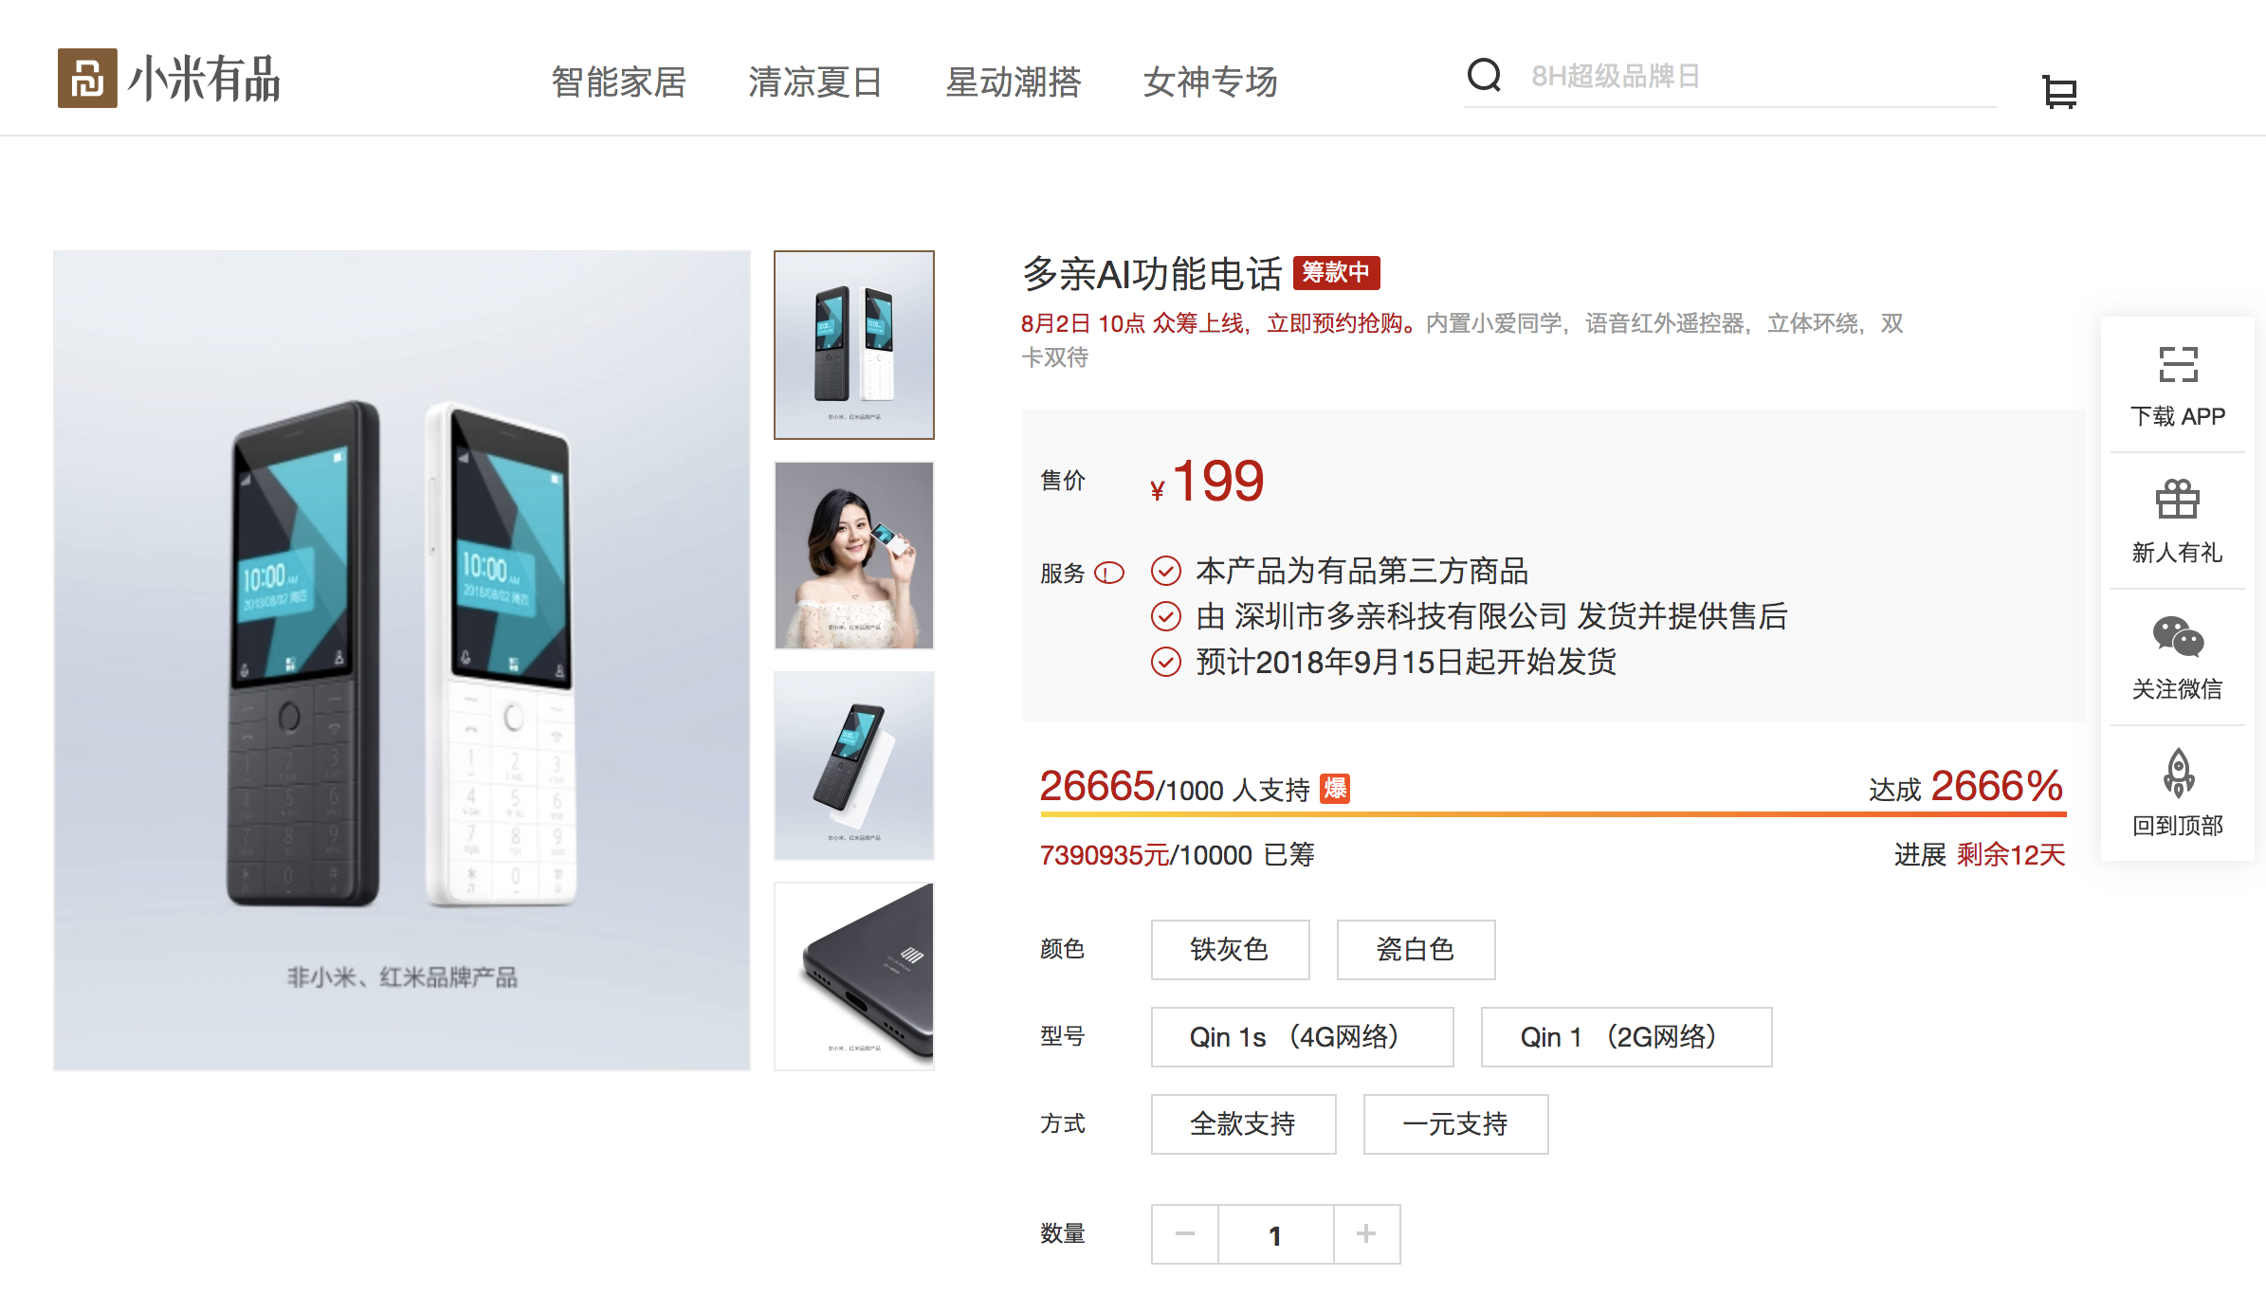View thumbnail of woman holding phone
The height and width of the screenshot is (1295, 2266).
(x=854, y=556)
